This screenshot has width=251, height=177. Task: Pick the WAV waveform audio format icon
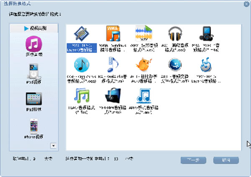(144, 33)
